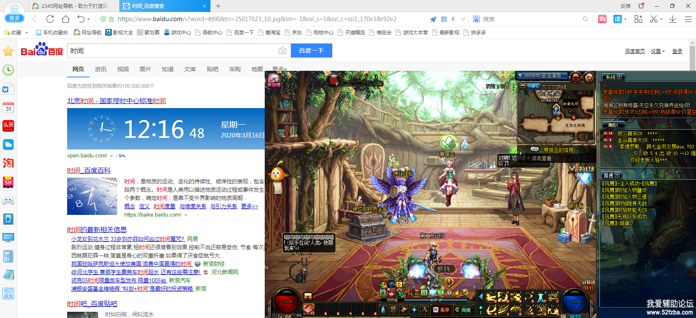Open the sidebar calendar 31 icon

8,107
